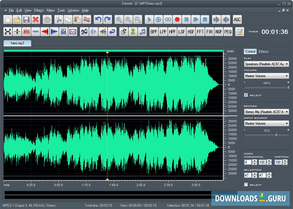
Task: Toggle the AGC gain control button
Action: click(237, 20)
